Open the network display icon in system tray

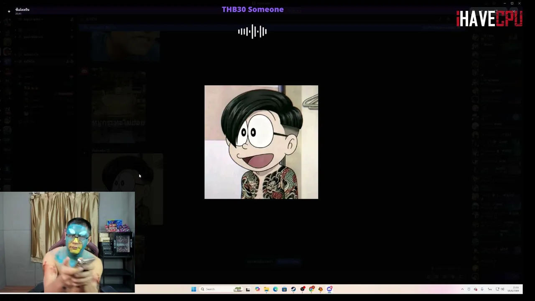(x=497, y=289)
